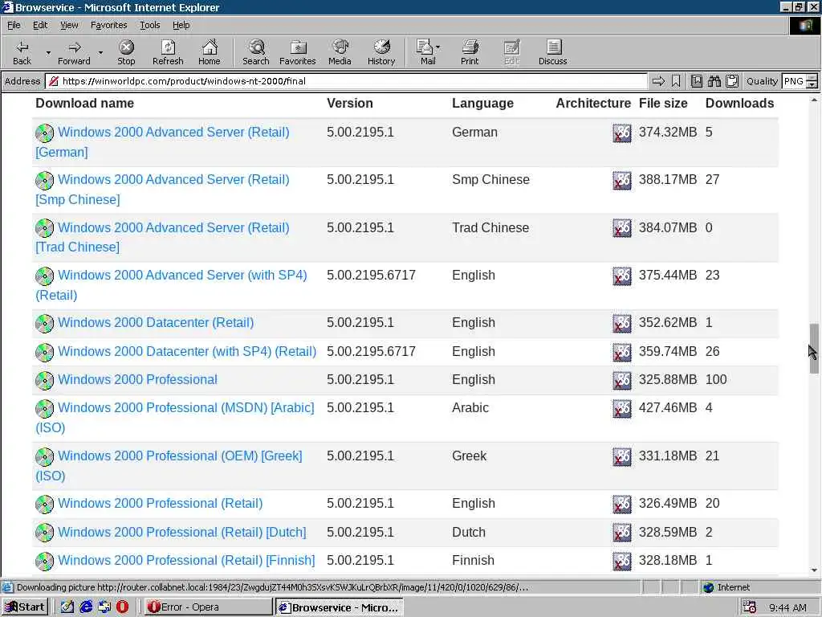This screenshot has width=822, height=617.
Task: Click Browservice taskbar button
Action: (340, 607)
